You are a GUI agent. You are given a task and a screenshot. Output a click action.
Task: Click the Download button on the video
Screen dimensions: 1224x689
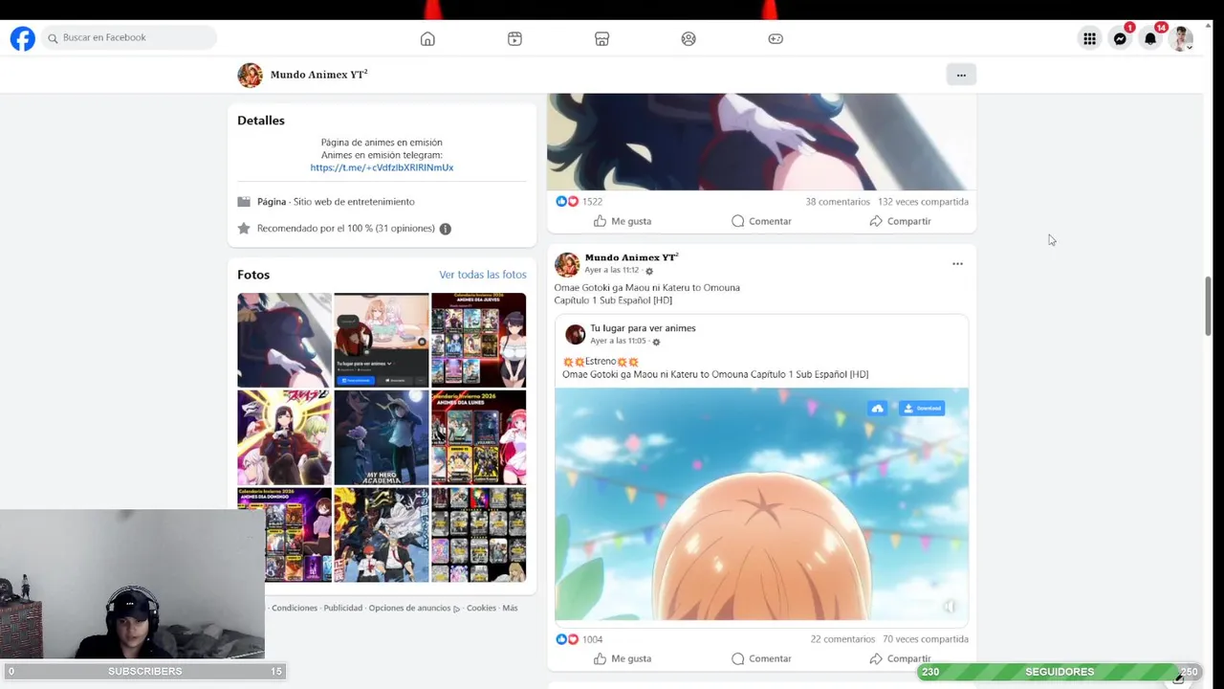point(922,409)
